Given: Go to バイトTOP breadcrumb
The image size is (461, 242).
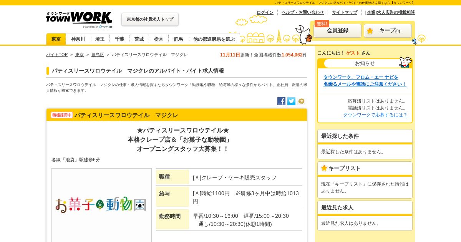Looking at the screenshot, I should coord(57,55).
